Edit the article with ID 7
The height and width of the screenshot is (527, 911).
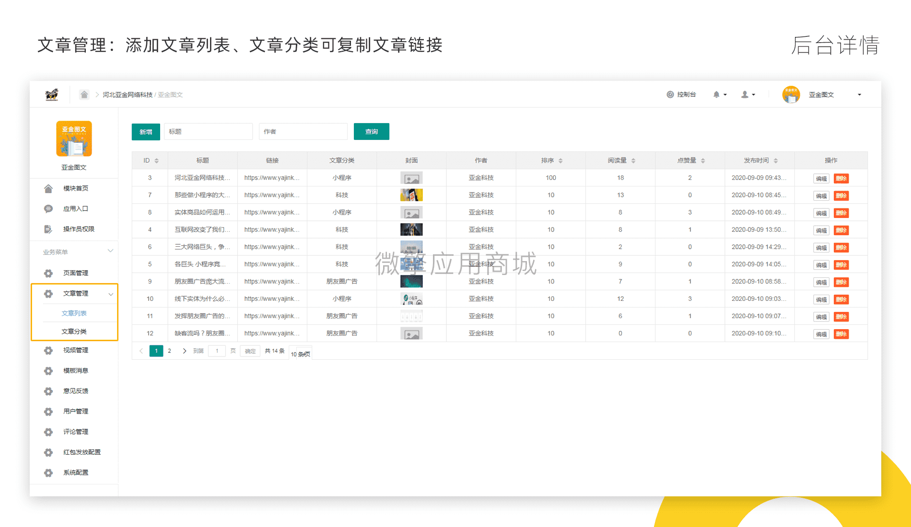pos(821,196)
